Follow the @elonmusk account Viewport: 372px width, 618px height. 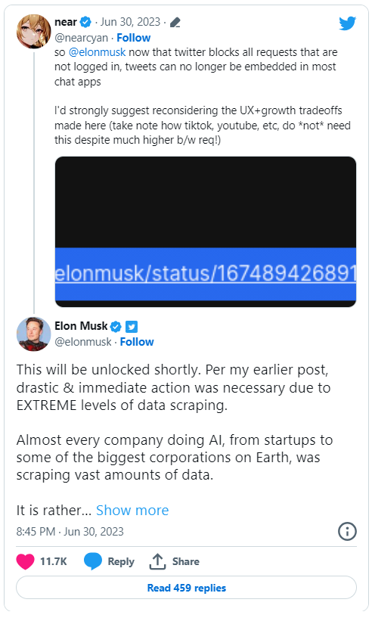coord(137,342)
